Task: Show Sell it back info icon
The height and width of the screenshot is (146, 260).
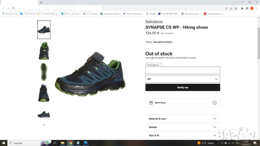Action: 214,103
